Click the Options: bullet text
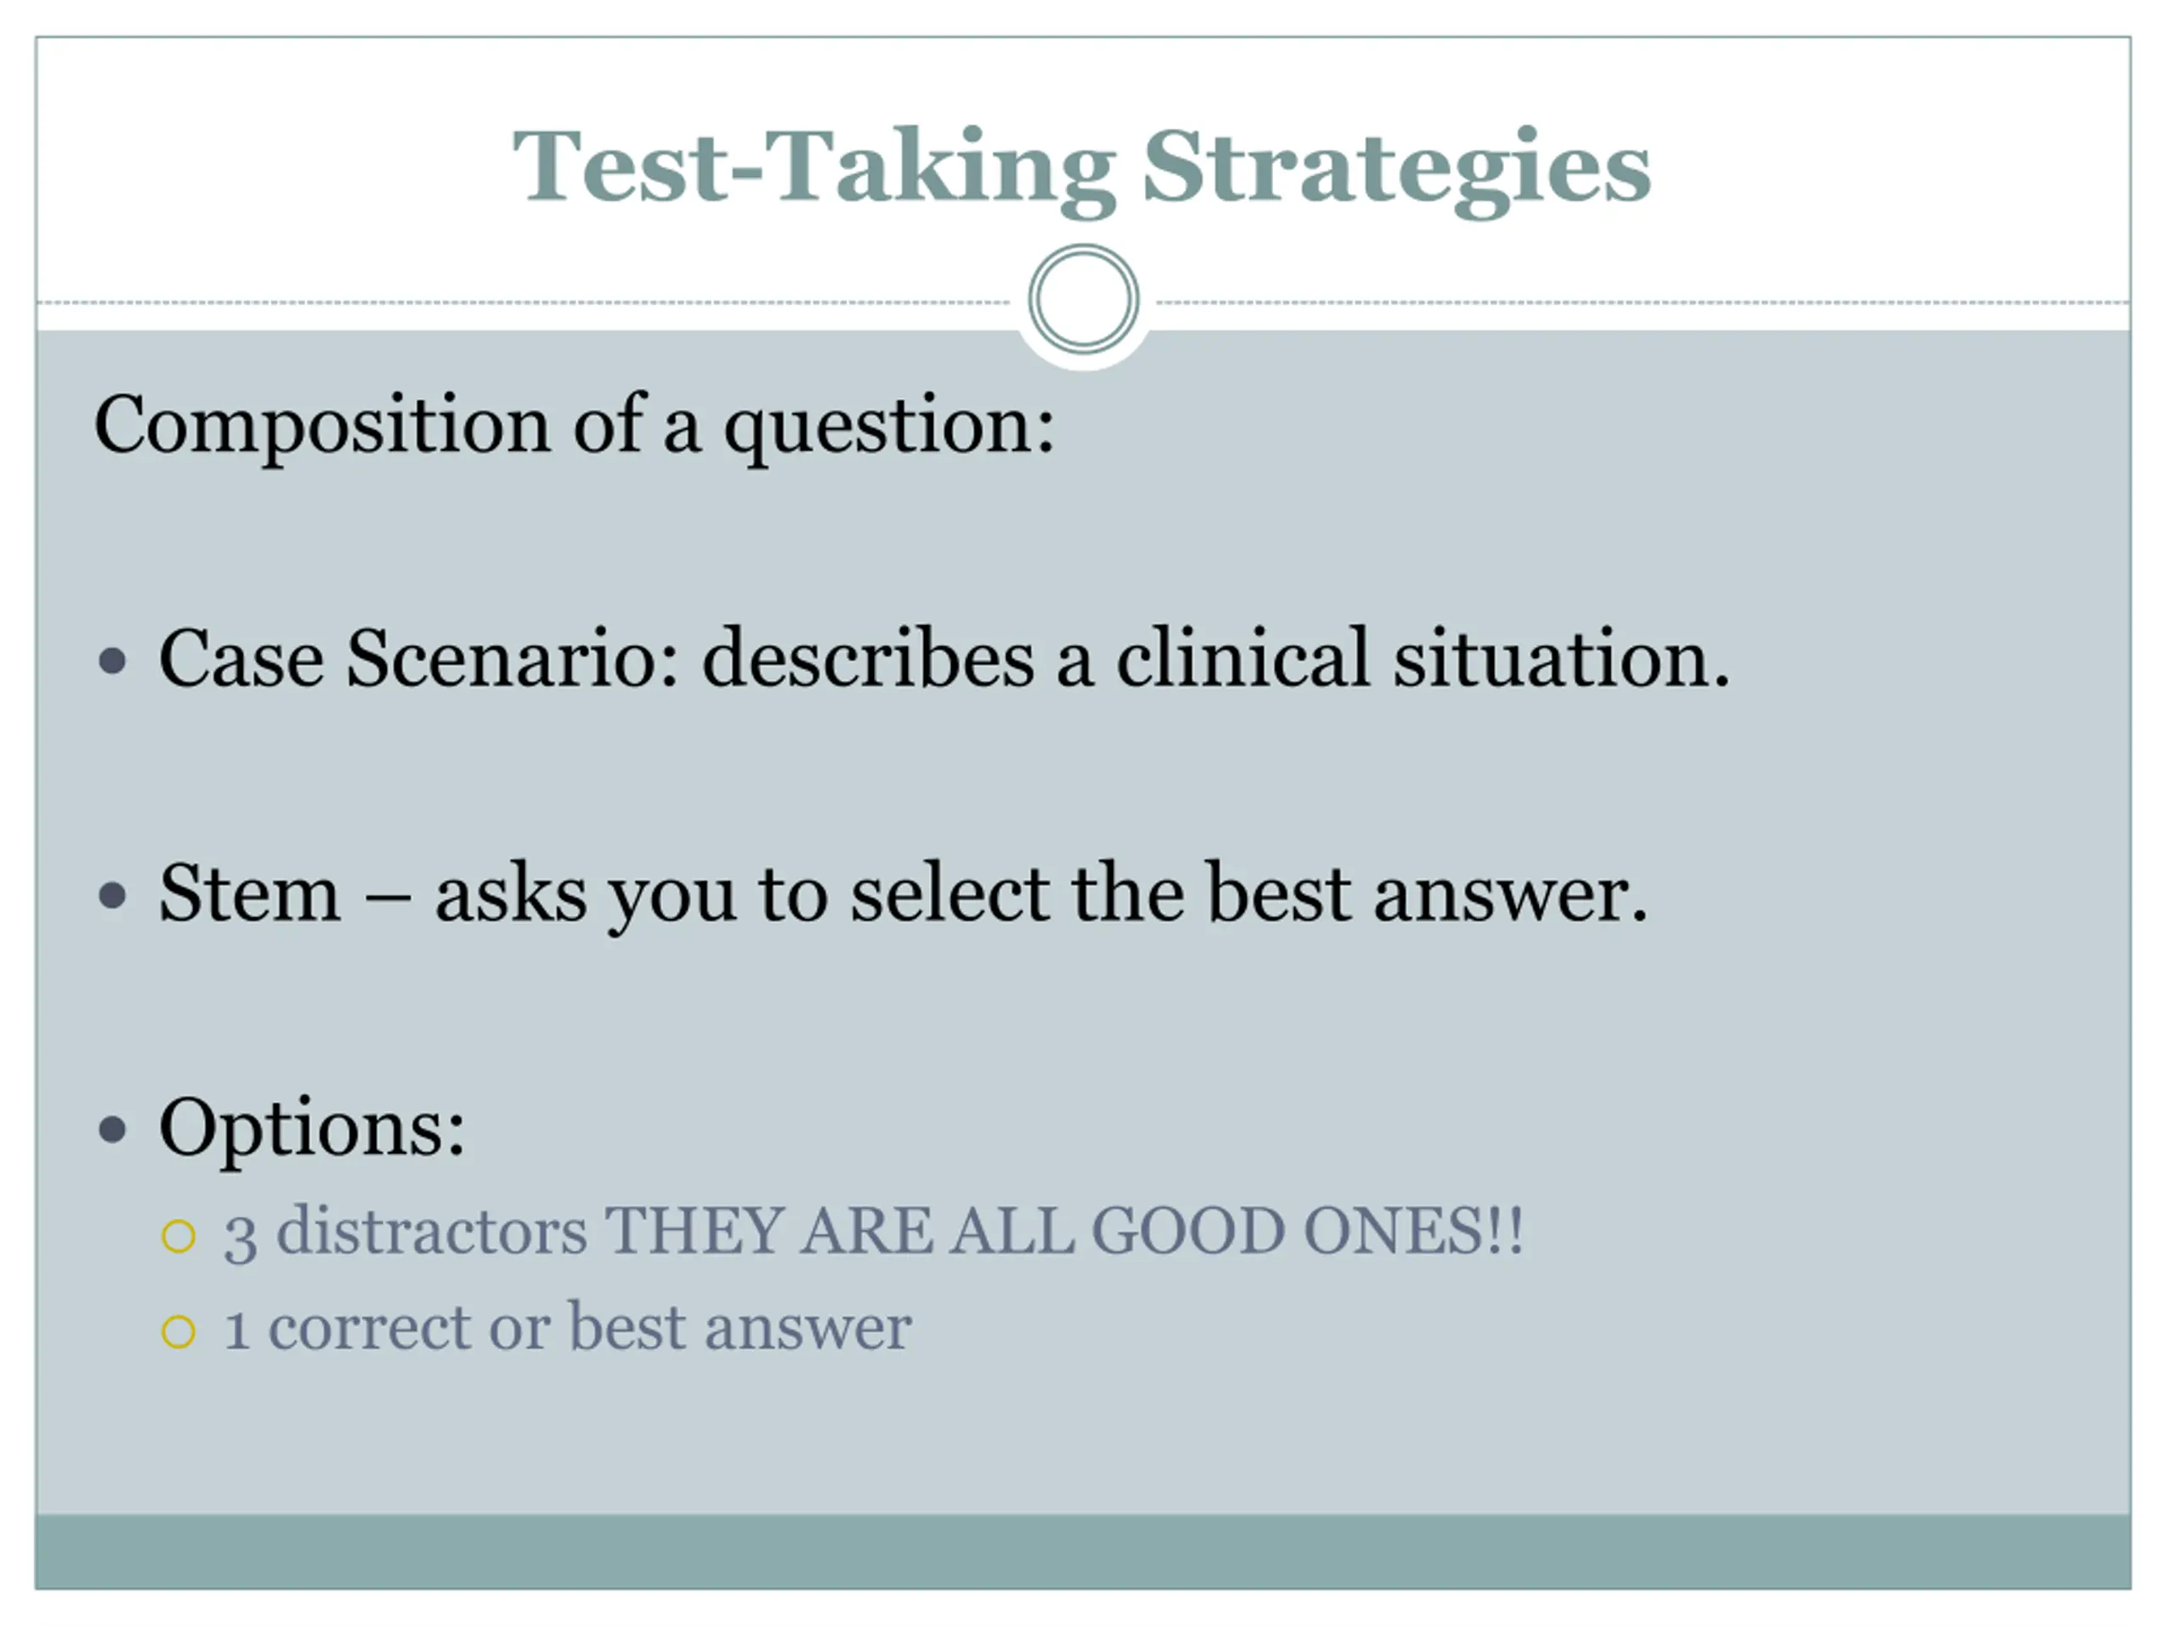2168x1626 pixels. 312,1130
